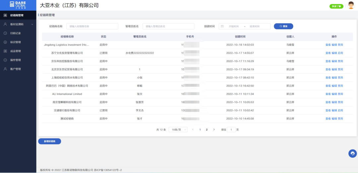Edit the 上海娃哈哈饮用水有限公司 row
Screen dimensions: 358x173
[334, 78]
